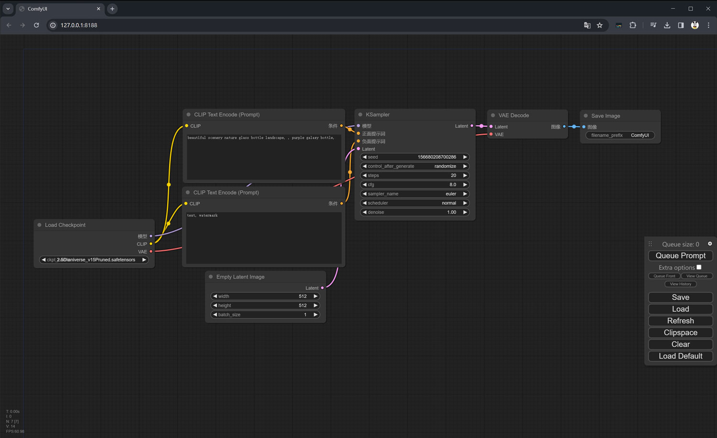Increase denoise with the right arrow

coord(465,212)
